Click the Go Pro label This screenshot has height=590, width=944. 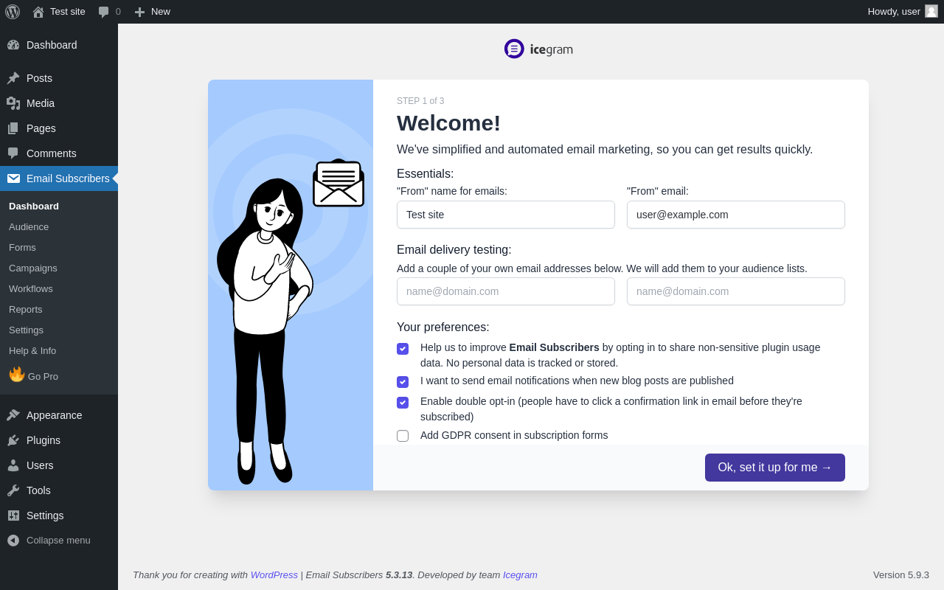[x=43, y=377]
